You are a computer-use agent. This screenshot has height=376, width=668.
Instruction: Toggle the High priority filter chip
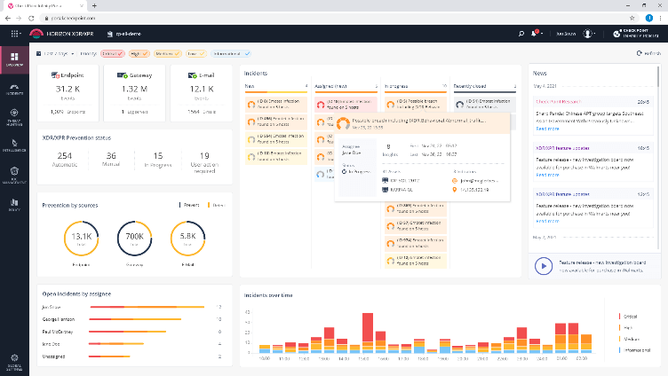pos(139,53)
